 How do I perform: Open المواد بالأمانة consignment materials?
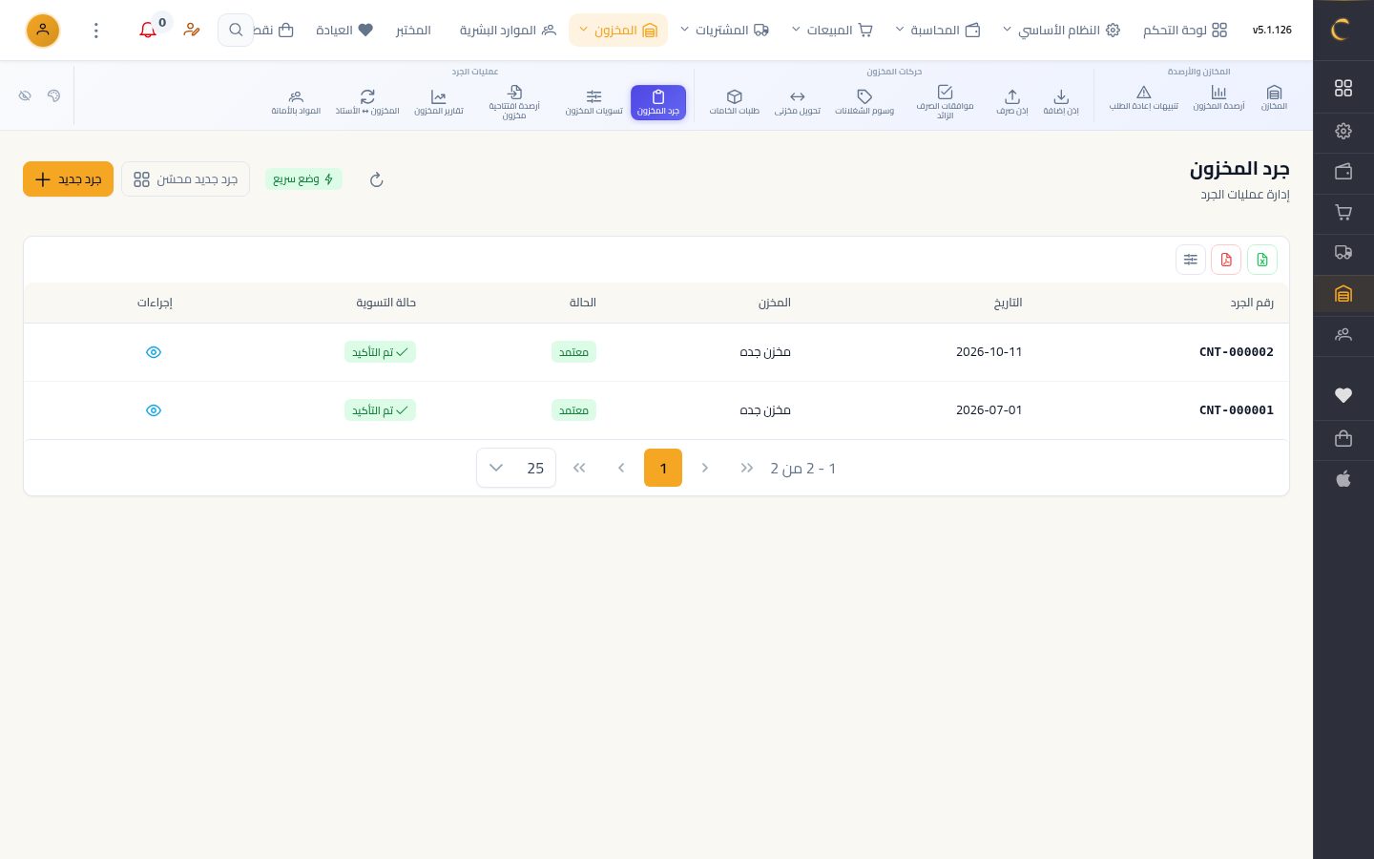296,101
